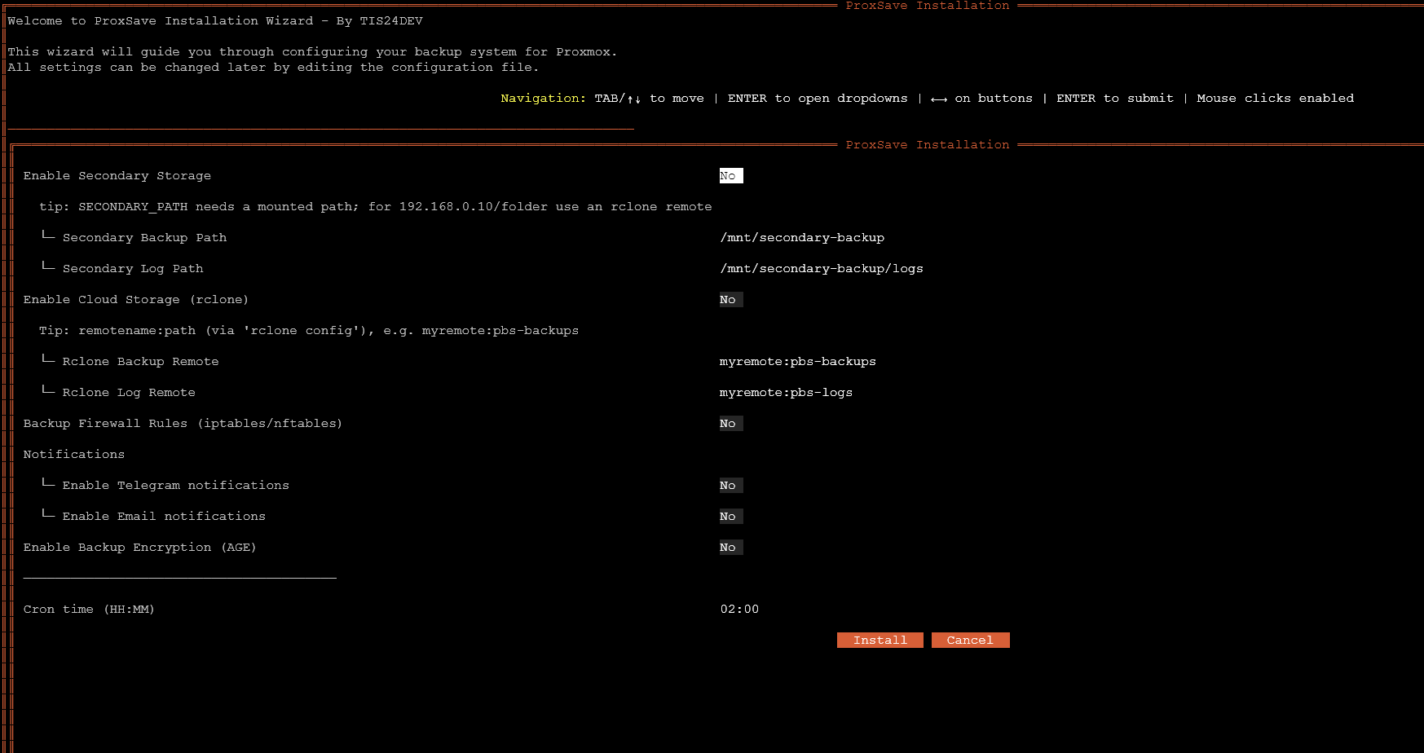Click the Rclone Log Remote field
1424x753 pixels.
tap(786, 392)
